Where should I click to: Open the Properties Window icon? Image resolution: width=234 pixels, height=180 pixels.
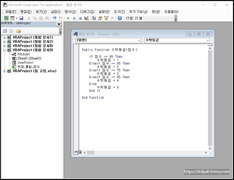click(100, 18)
